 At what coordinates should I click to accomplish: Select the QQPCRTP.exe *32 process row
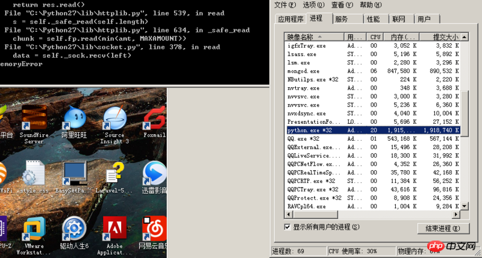373,181
